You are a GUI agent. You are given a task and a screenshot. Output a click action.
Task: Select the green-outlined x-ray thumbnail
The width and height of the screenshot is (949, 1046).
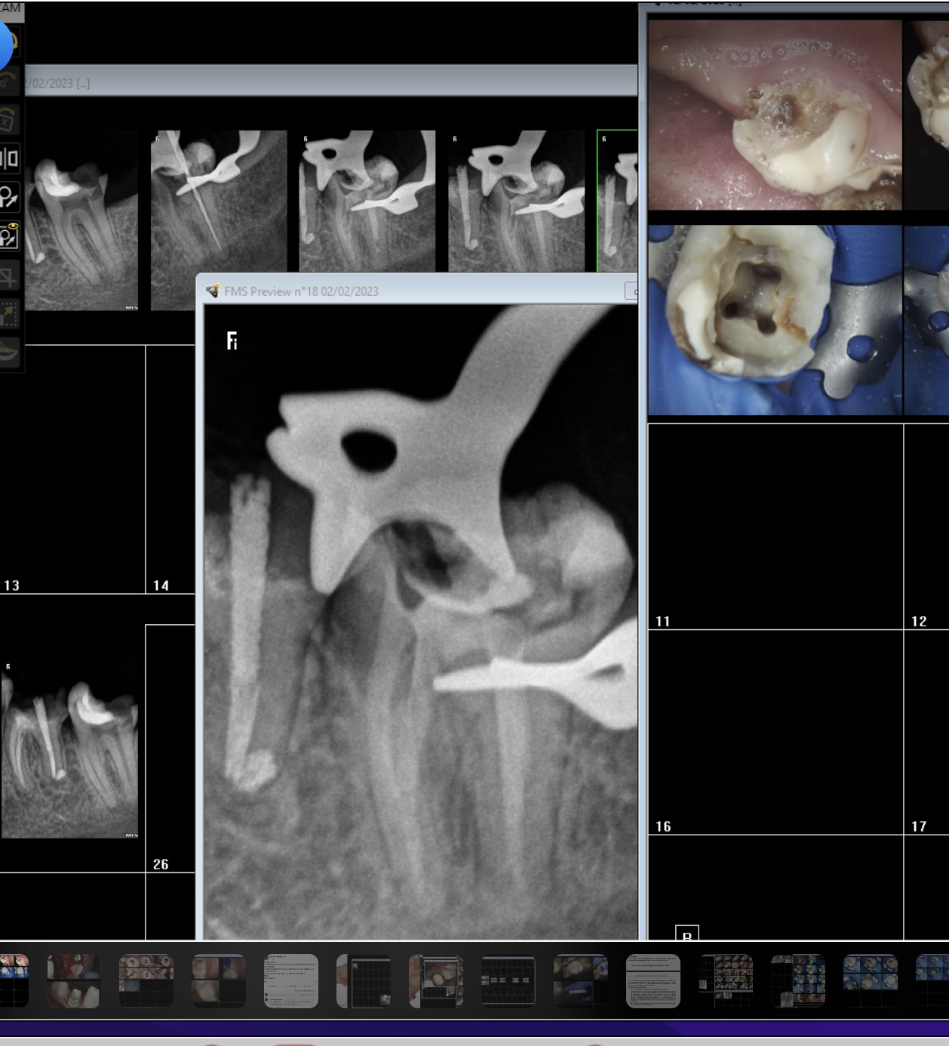617,201
